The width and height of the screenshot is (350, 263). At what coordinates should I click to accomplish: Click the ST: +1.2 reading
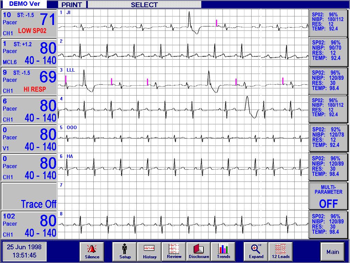(23, 44)
